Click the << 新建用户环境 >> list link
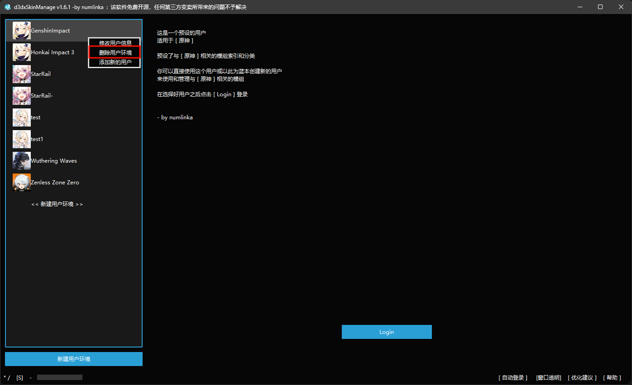The image size is (632, 385). click(57, 204)
